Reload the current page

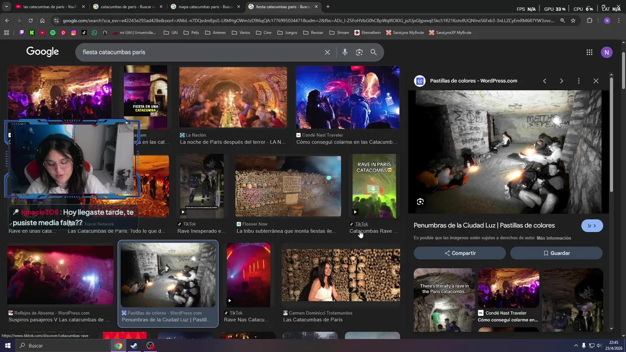[x=30, y=21]
